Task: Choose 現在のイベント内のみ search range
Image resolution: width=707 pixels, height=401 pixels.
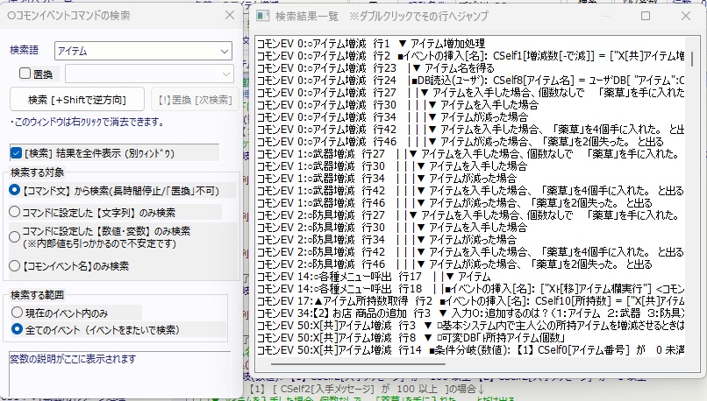Action: pos(18,312)
